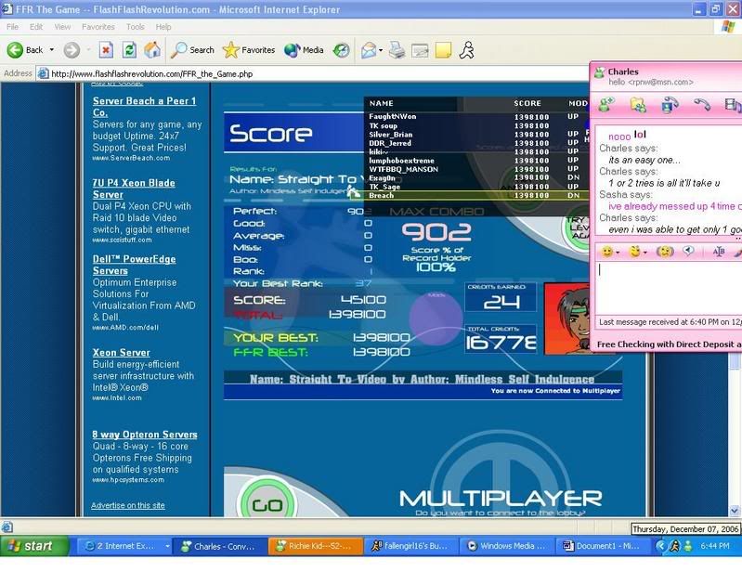Screen dimensions: 742x585
Task: Open the Server Beach a Peer 1 Co. ad link
Action: 144,107
